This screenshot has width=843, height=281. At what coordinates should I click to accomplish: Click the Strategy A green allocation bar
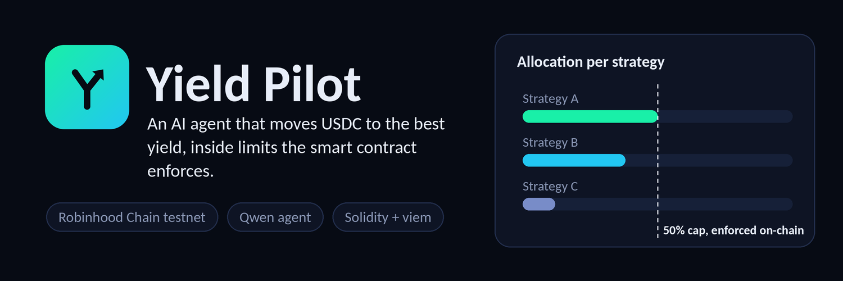[x=590, y=116]
